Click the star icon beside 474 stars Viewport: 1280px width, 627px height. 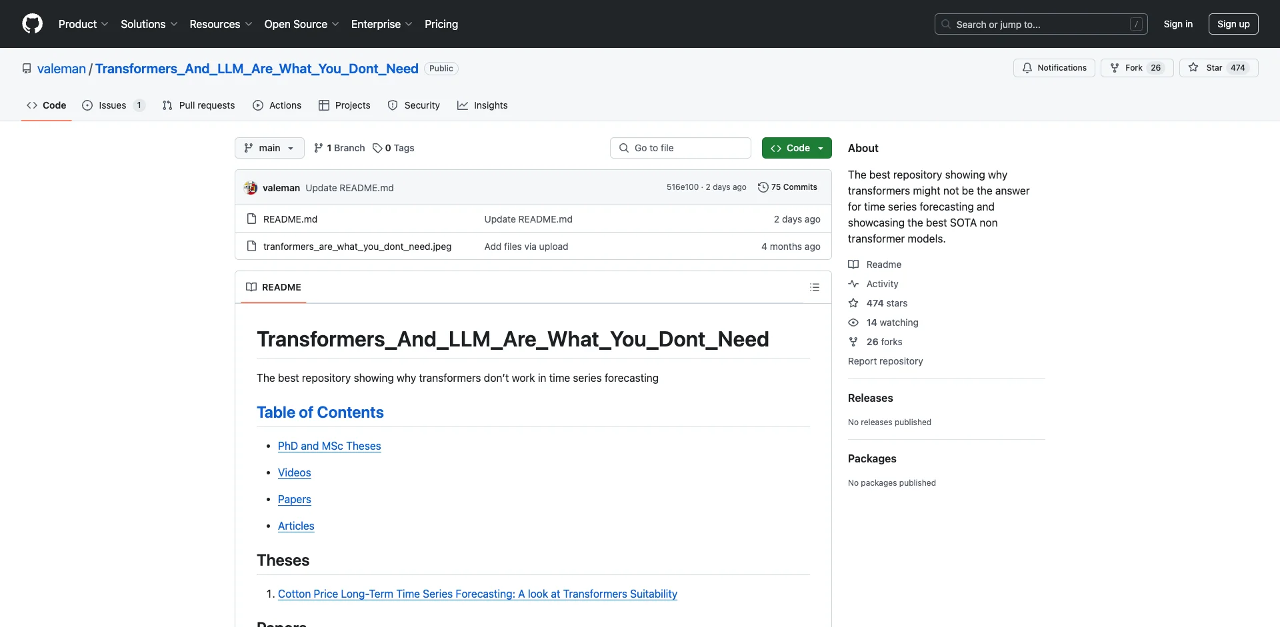tap(853, 303)
